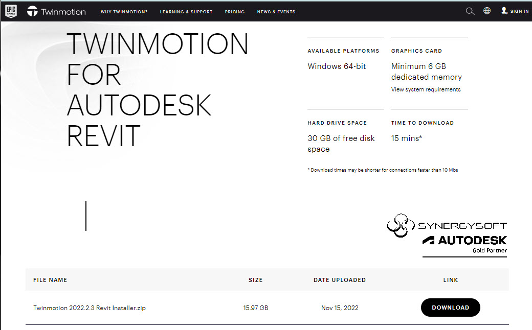Click the File Name column header
The height and width of the screenshot is (330, 532).
50,280
